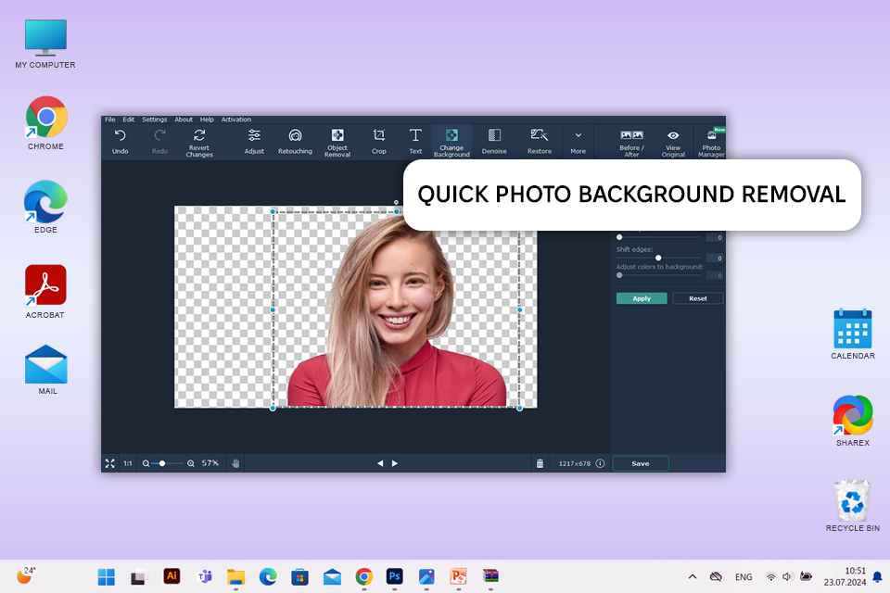Click the trash delete icon
Screen dimensions: 890x593
point(540,463)
